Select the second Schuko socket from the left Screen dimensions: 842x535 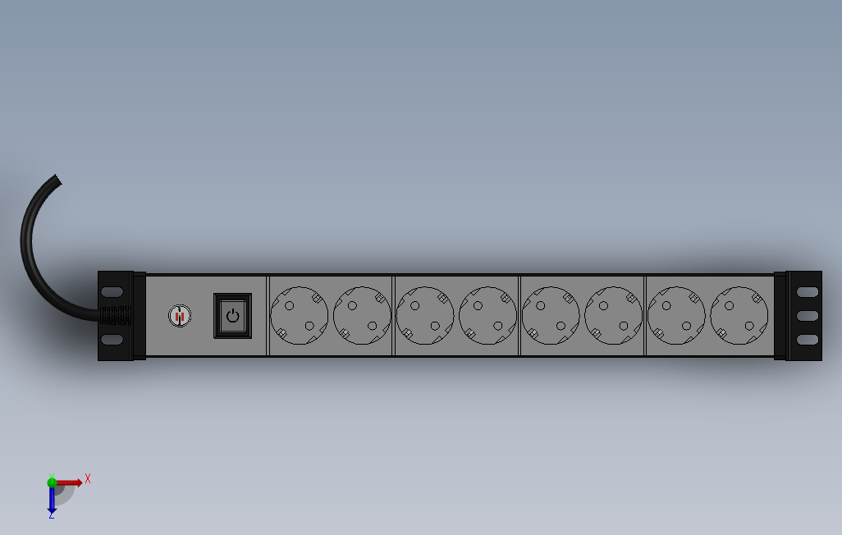[x=362, y=315]
